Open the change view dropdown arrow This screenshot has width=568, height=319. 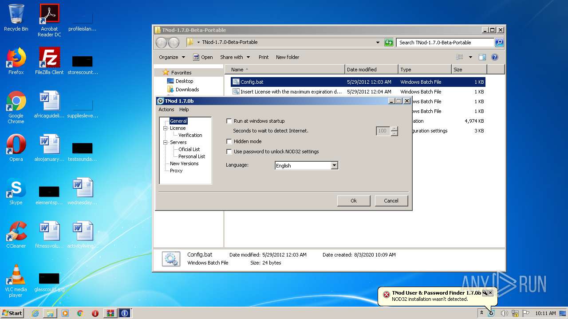click(470, 57)
